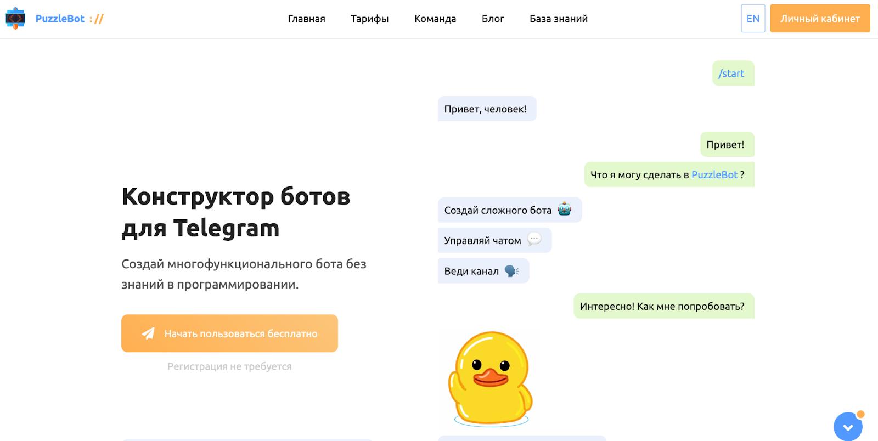
Task: Follow the PuzzleBot link in chat message
Action: 714,174
